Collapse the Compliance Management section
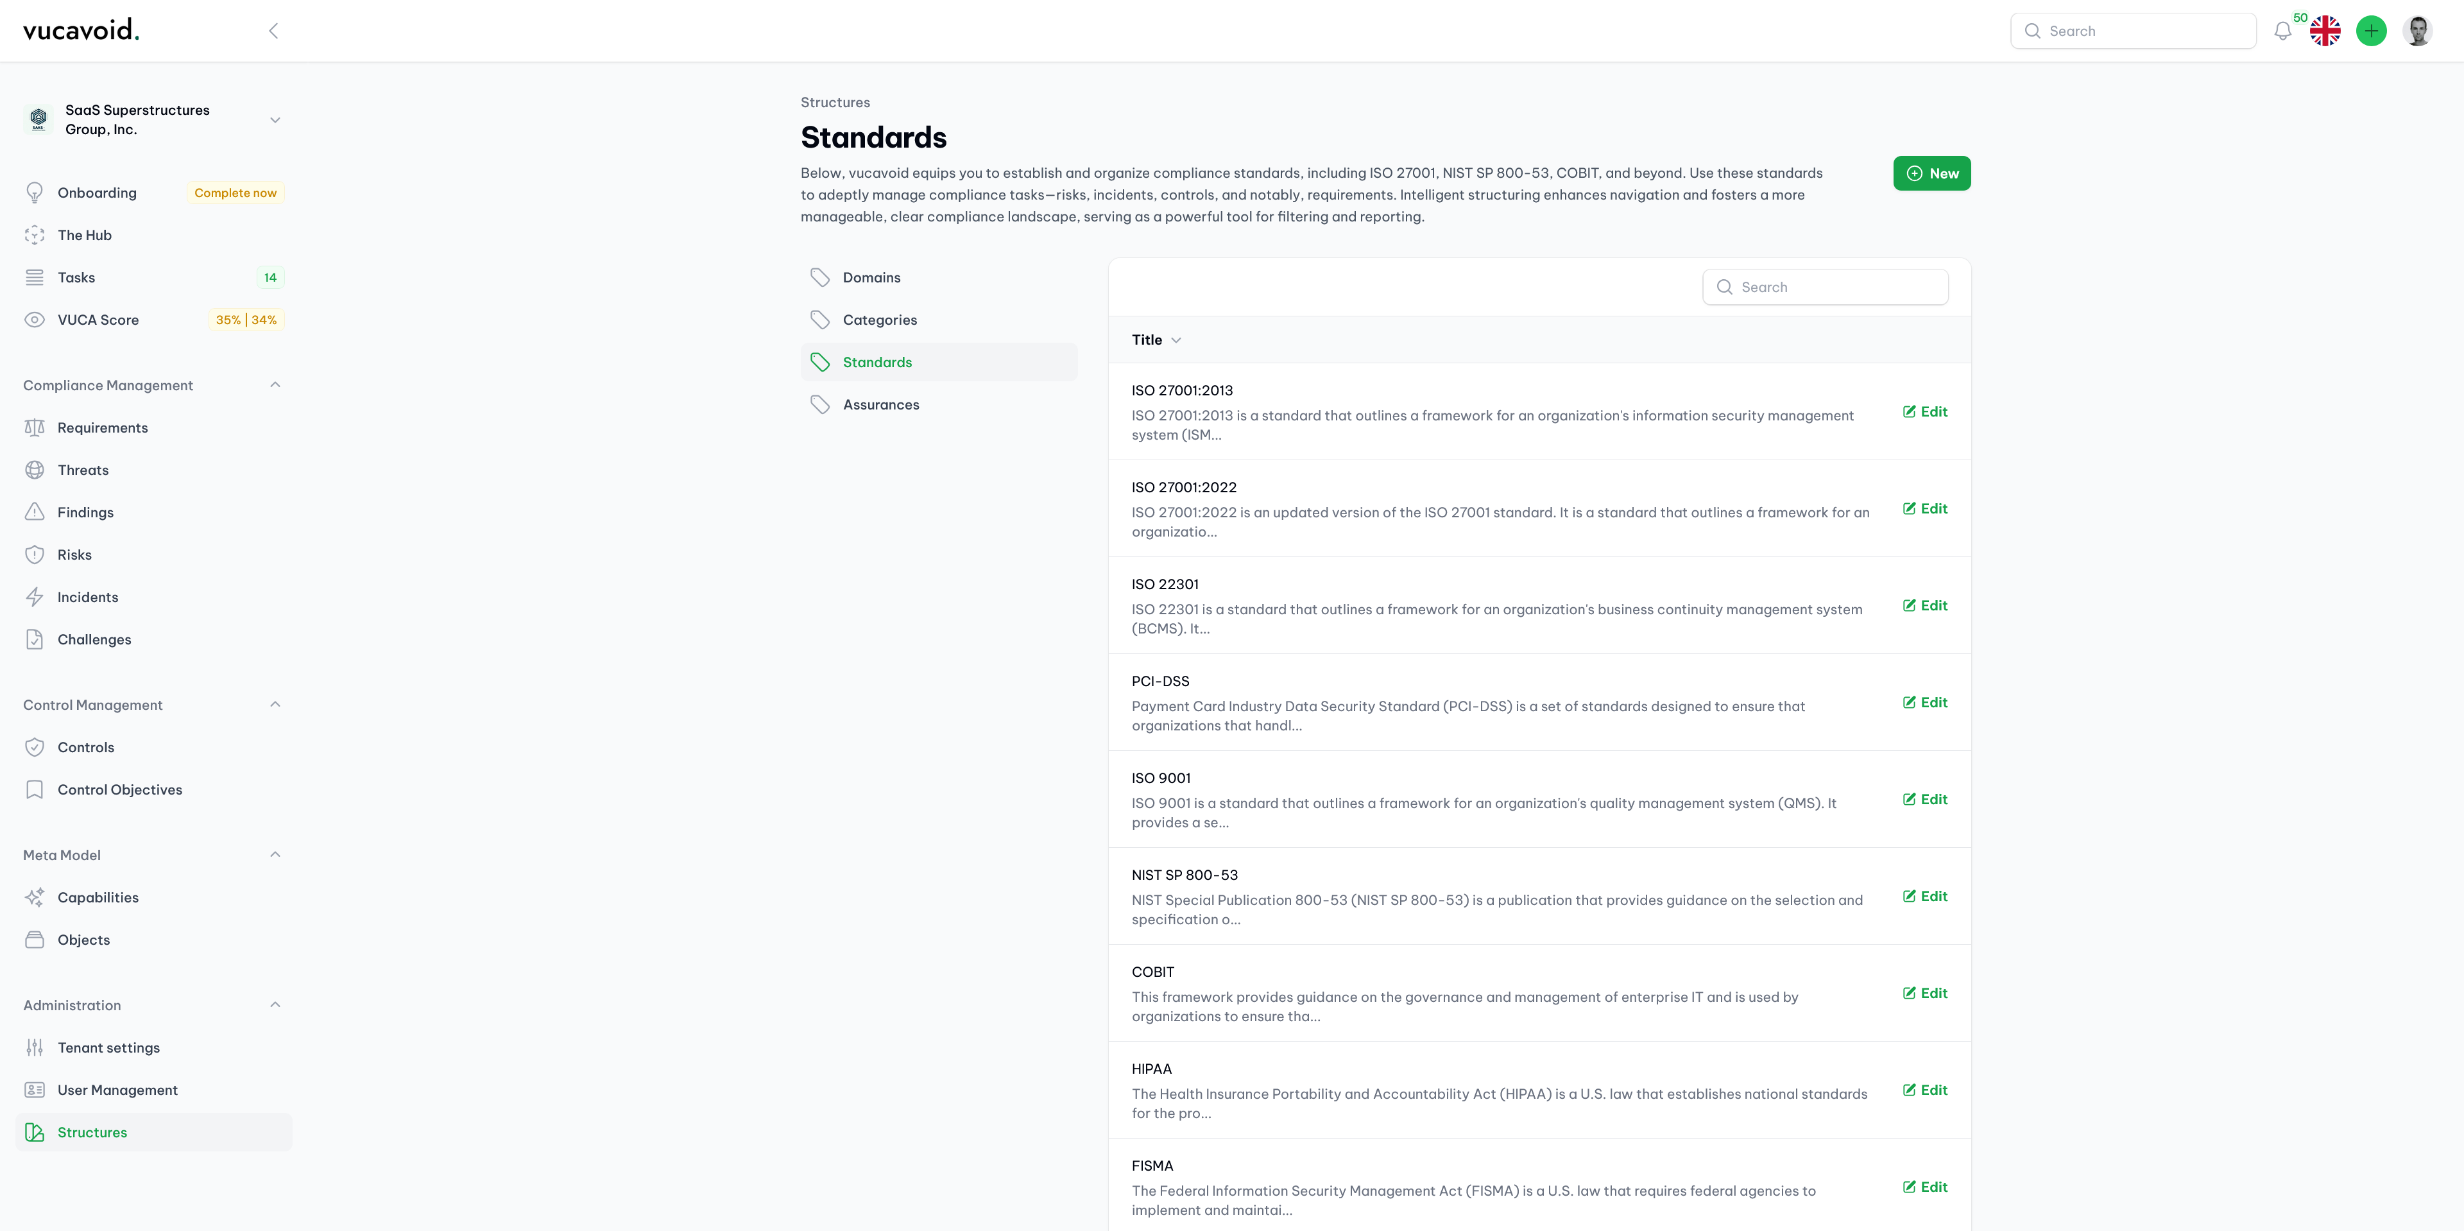Screen dimensions: 2464x1231 [273, 384]
